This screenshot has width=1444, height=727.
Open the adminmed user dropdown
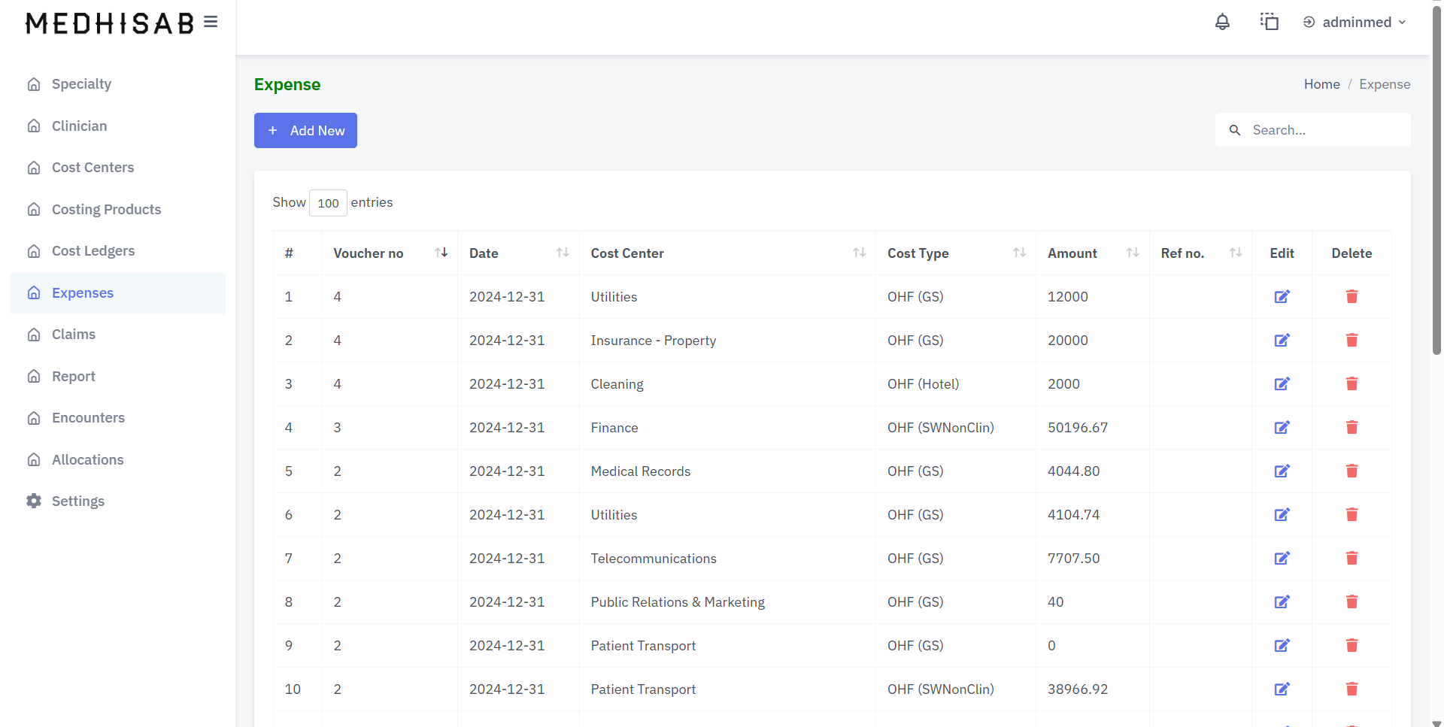point(1355,23)
